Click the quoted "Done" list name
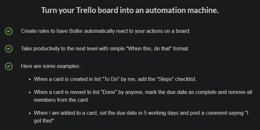Image resolution: width=260 pixels, height=130 pixels. pyautogui.click(x=109, y=92)
